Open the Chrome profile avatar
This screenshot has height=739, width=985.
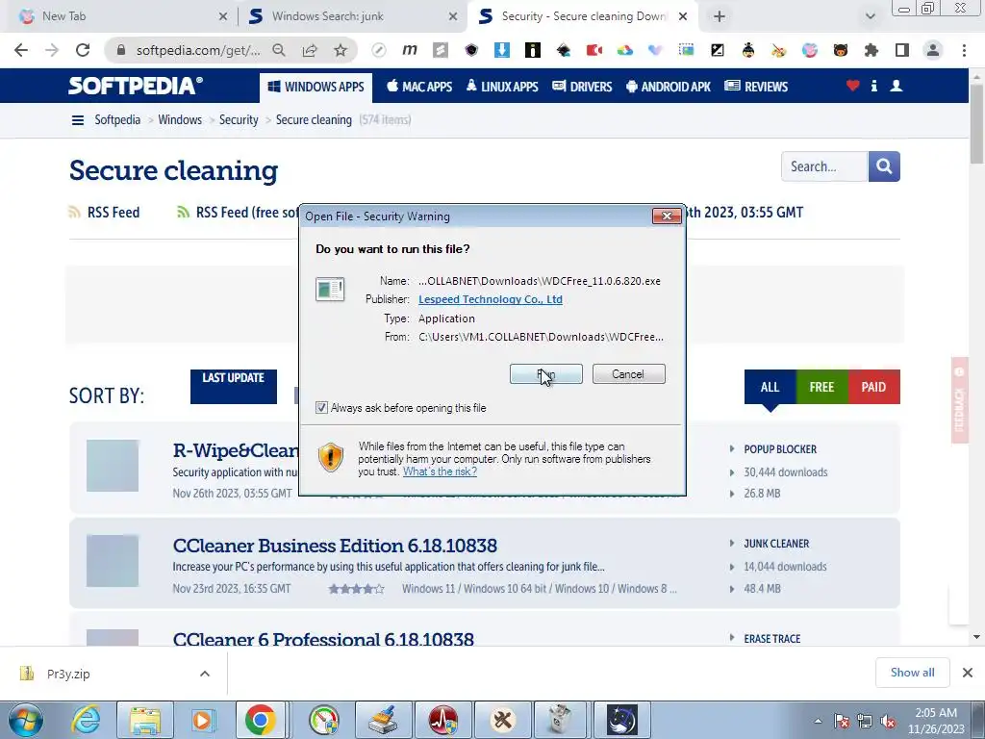933,50
